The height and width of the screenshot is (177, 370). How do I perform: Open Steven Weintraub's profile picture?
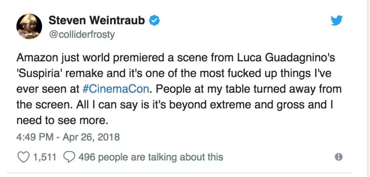click(x=29, y=26)
